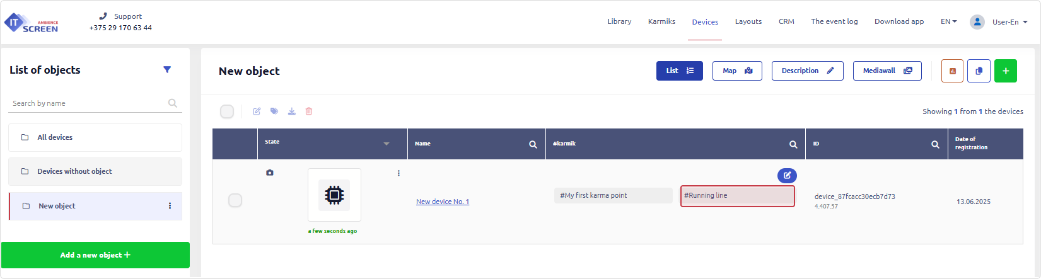Screen dimensions: 1041x279
Task: Open the New device No. 1 link
Action: pos(443,202)
